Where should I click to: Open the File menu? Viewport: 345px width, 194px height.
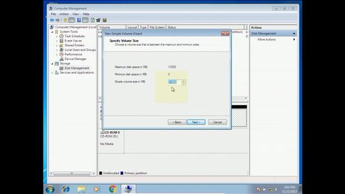point(53,14)
